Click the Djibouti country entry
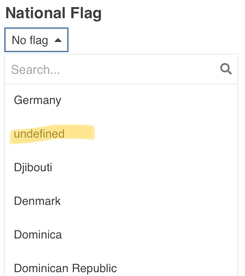The height and width of the screenshot is (276, 245). tap(33, 167)
